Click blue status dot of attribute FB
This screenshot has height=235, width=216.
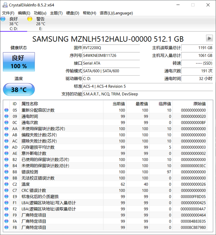pos(6,227)
